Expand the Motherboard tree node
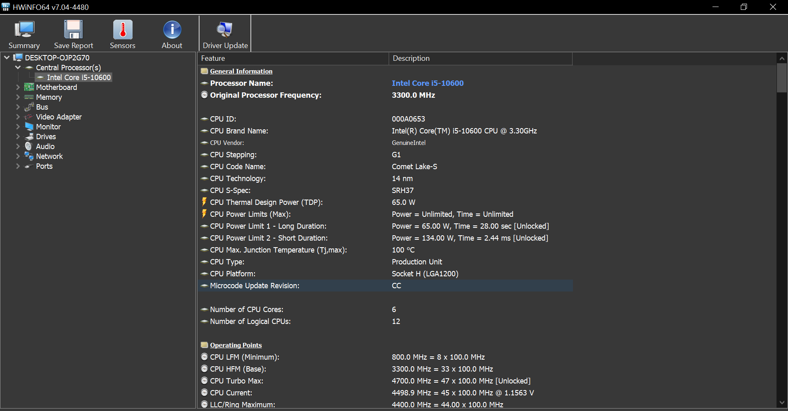The width and height of the screenshot is (788, 411). 18,87
